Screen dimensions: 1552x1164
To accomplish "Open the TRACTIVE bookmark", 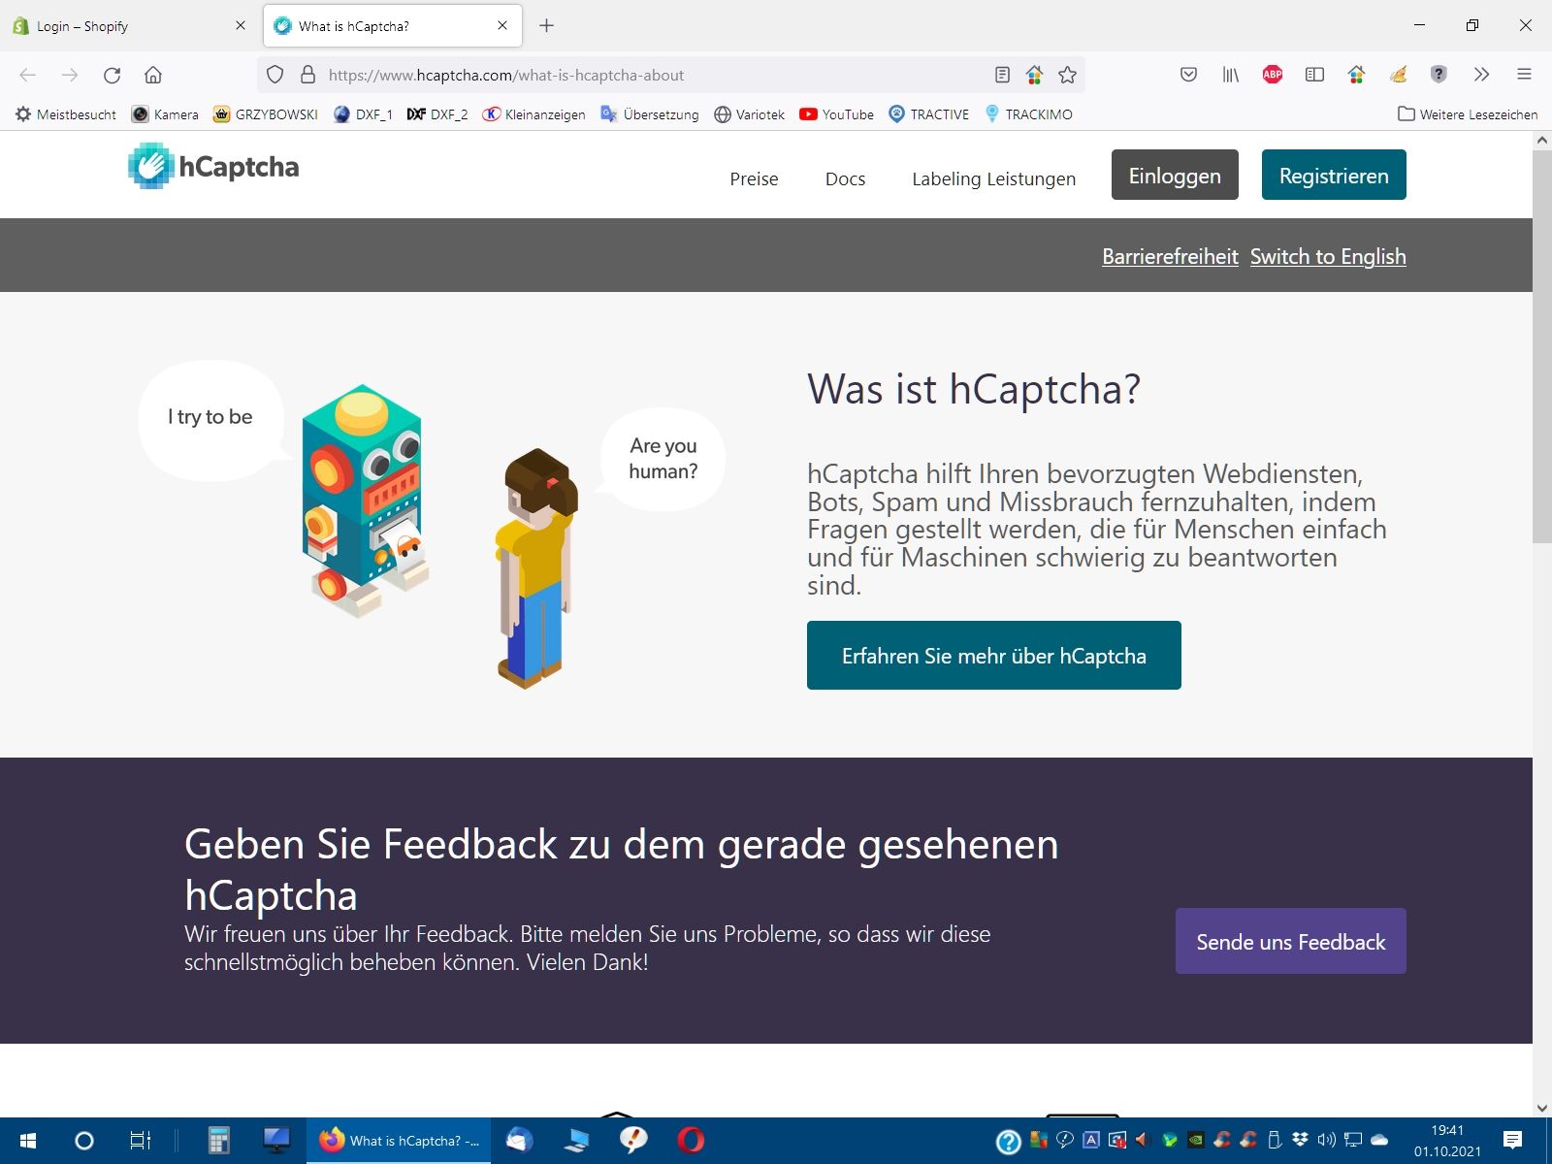I will click(929, 114).
